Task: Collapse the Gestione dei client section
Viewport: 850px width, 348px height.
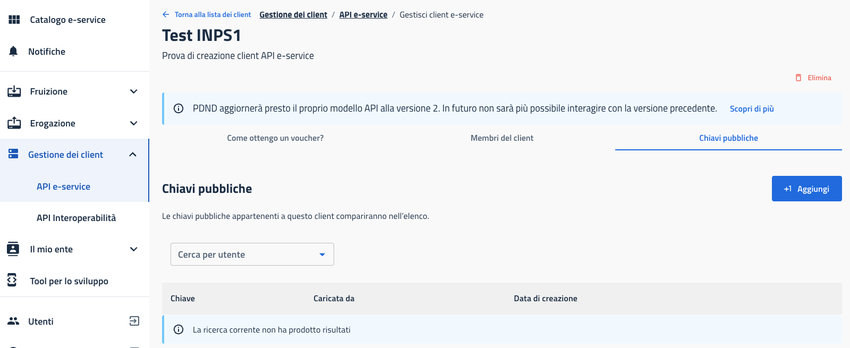Action: point(133,155)
